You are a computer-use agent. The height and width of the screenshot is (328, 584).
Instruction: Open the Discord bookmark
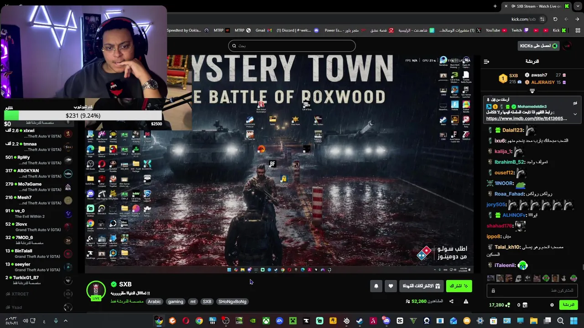pos(298,31)
